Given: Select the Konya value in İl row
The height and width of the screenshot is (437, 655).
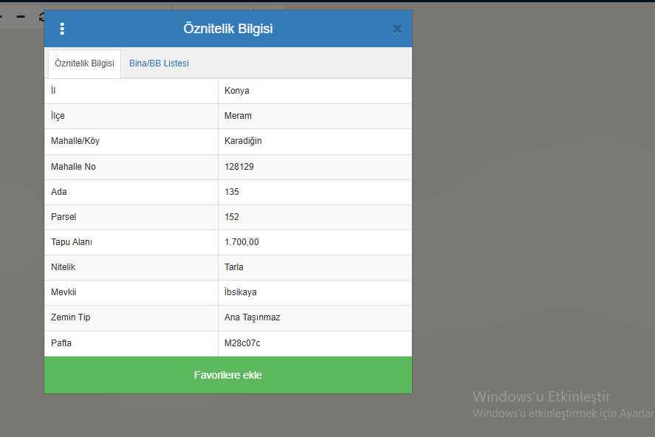Looking at the screenshot, I should [x=237, y=91].
